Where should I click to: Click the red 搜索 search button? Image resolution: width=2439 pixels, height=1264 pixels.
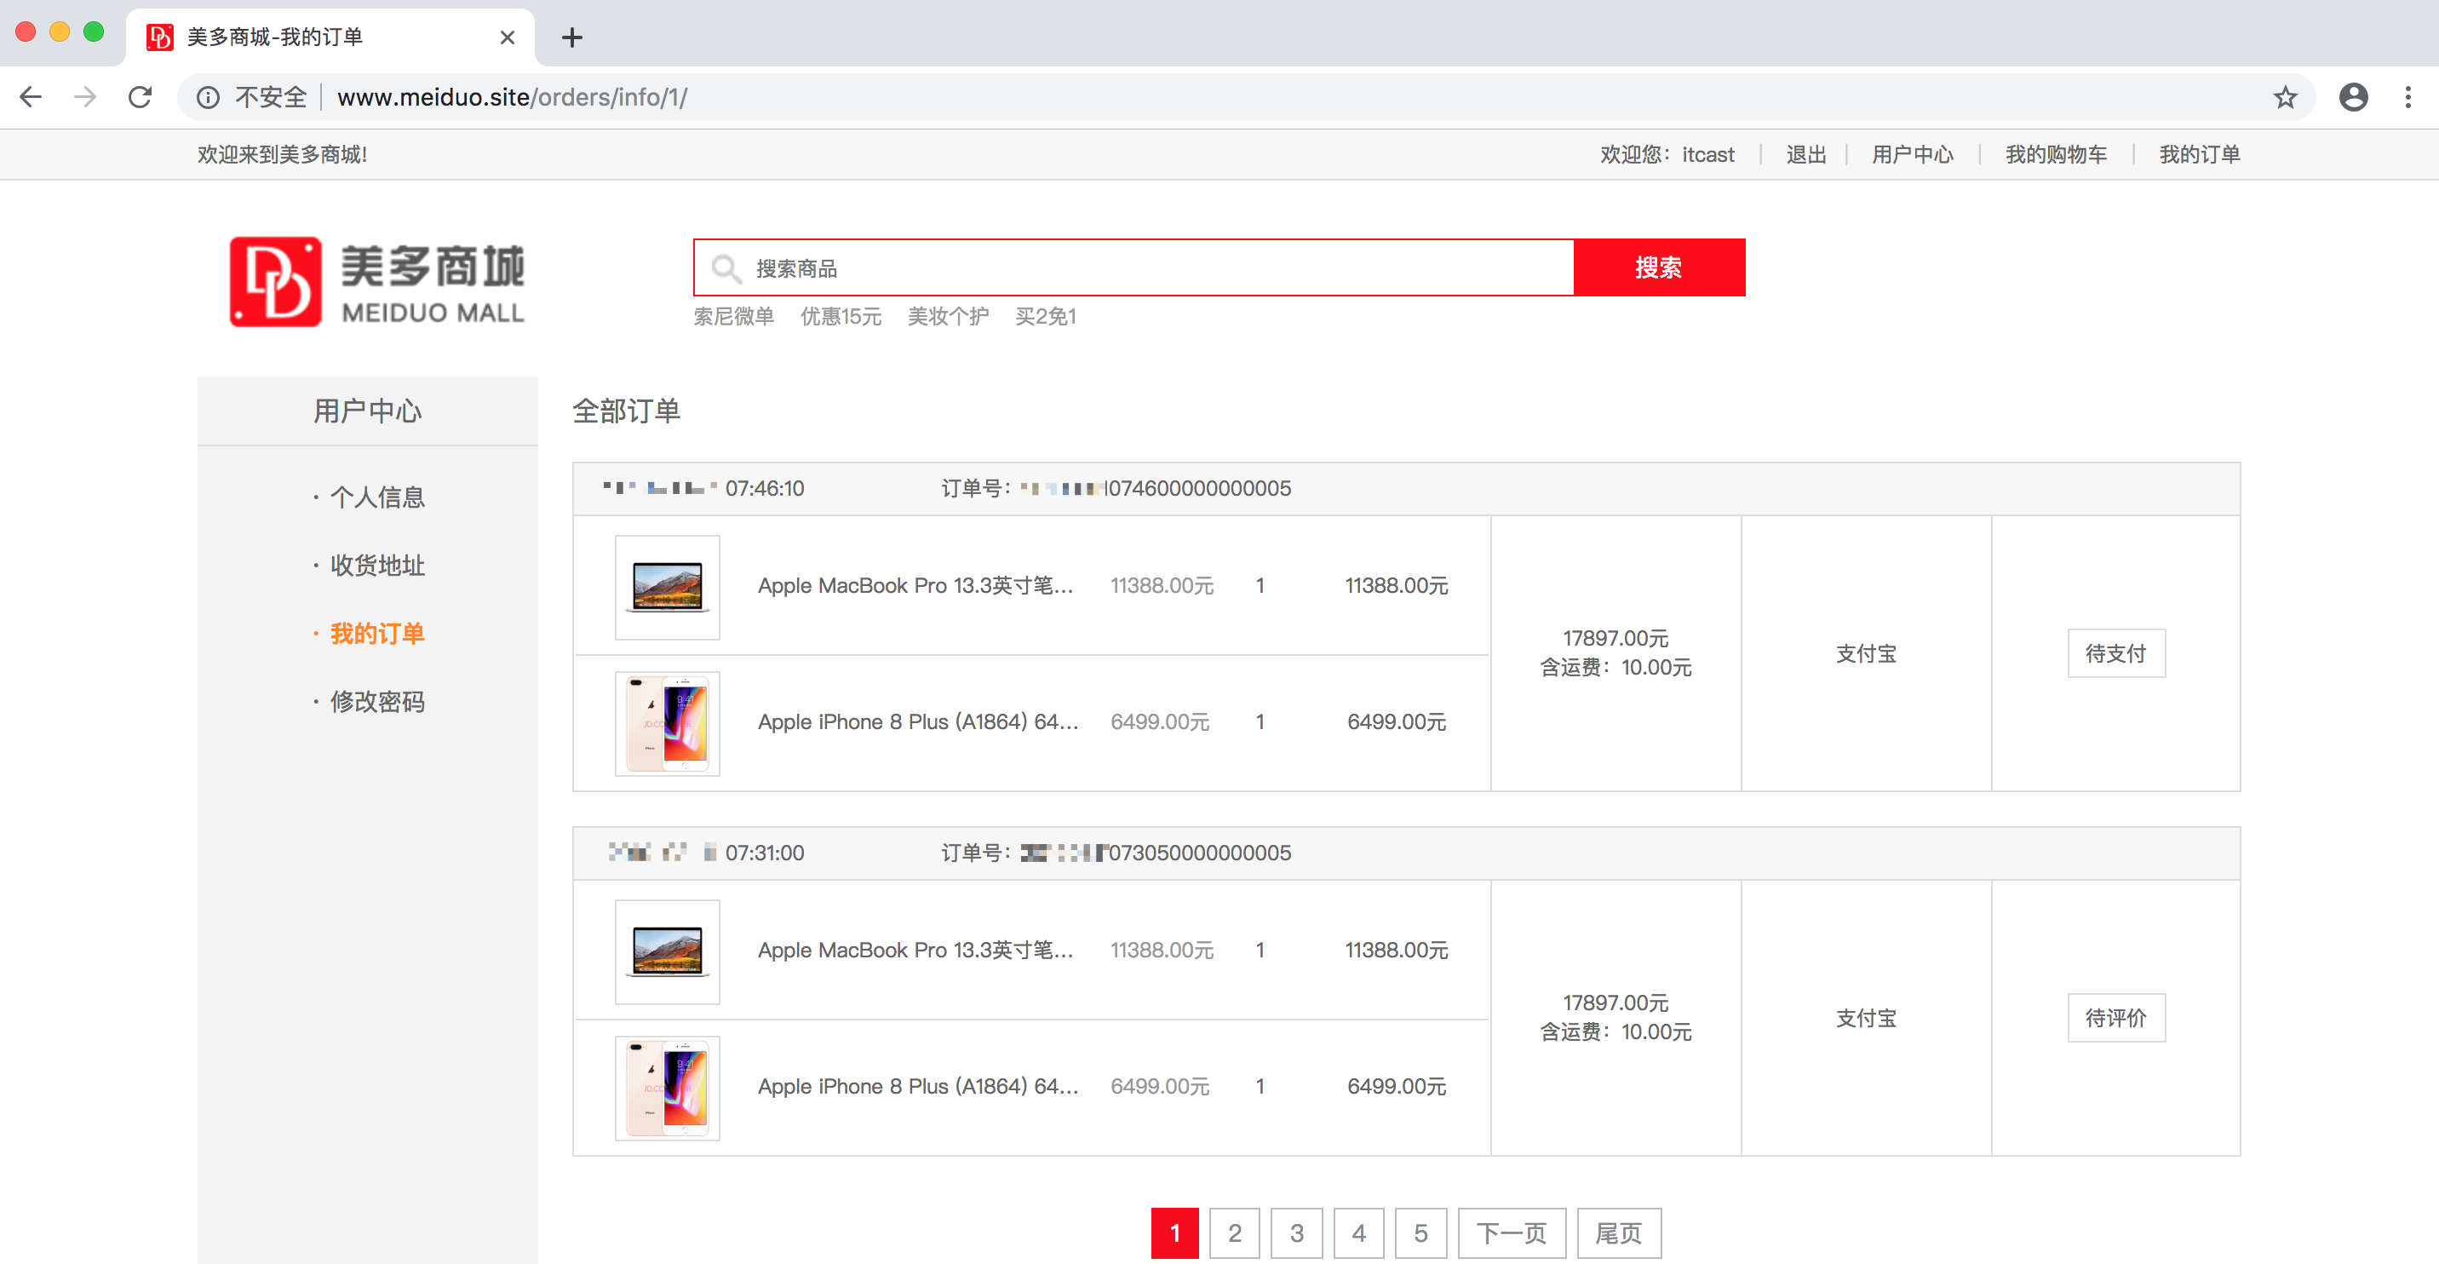[1658, 268]
